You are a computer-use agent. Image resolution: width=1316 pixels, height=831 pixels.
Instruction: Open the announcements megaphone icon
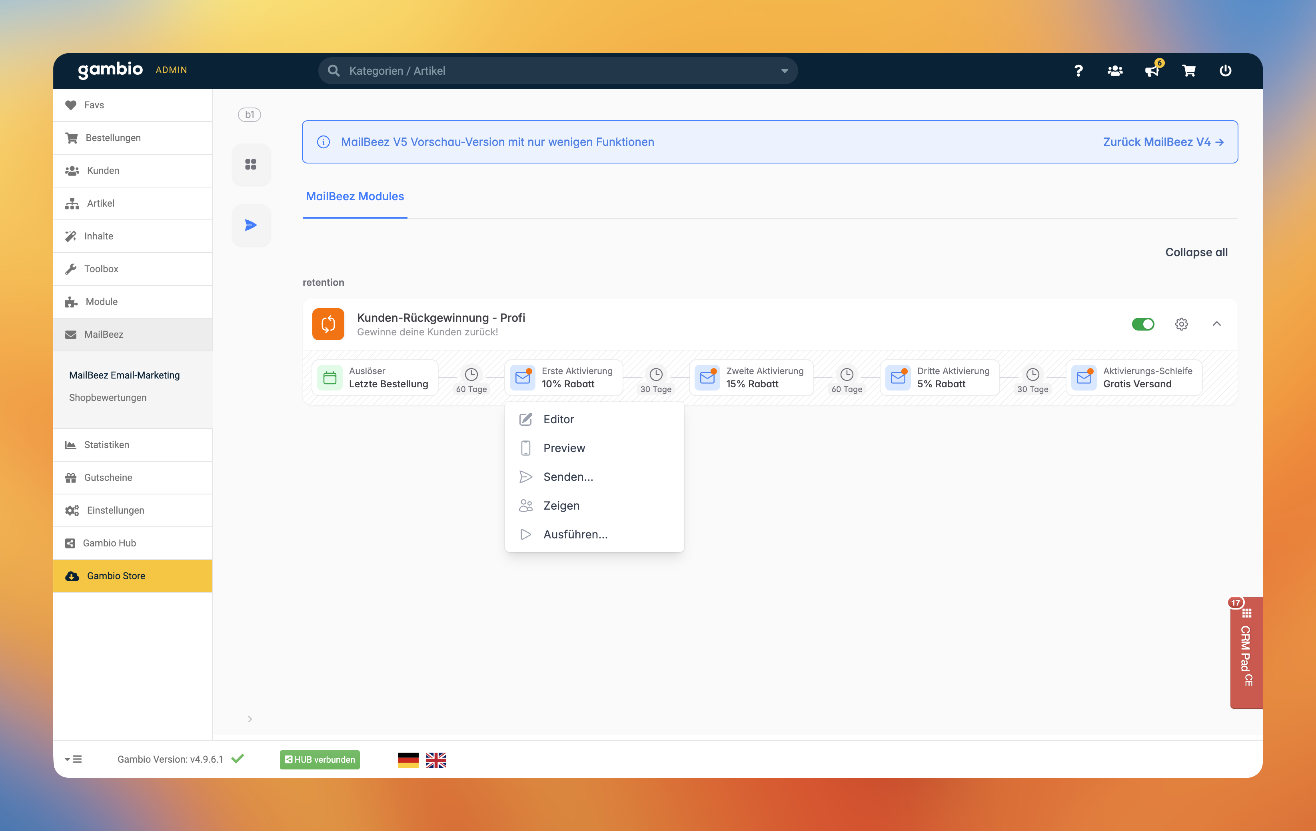click(1152, 70)
